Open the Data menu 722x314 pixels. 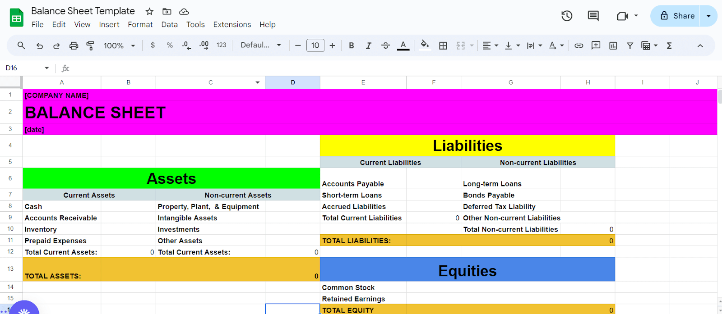(169, 24)
